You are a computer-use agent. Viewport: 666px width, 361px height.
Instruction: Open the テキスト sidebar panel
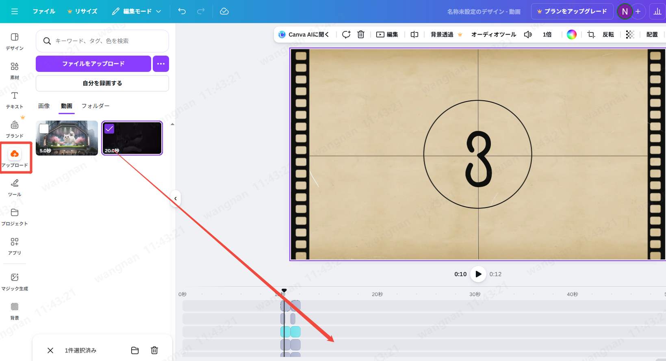[15, 100]
